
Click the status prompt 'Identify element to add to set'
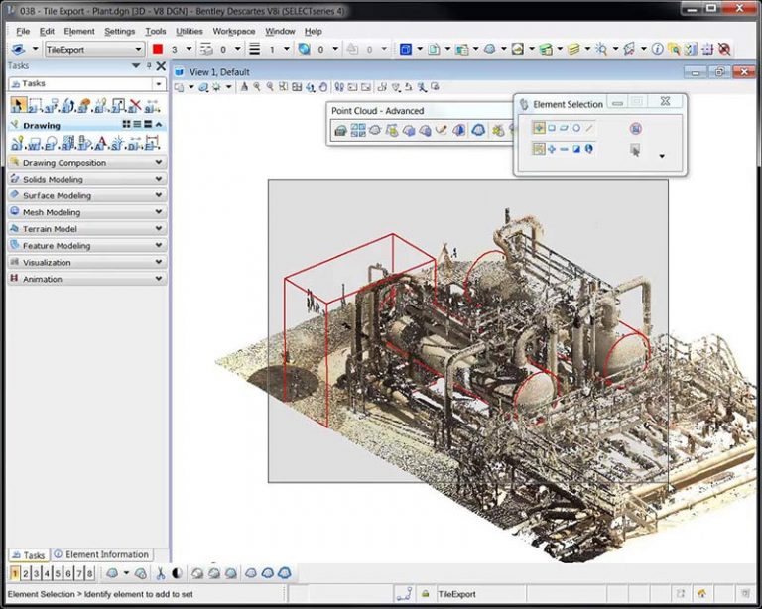(139, 594)
